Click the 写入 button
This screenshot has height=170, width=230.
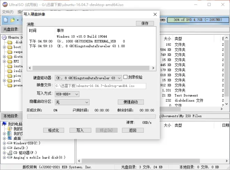(x=80, y=130)
